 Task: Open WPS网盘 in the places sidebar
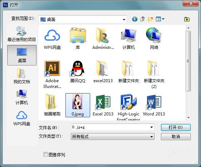point(22,118)
